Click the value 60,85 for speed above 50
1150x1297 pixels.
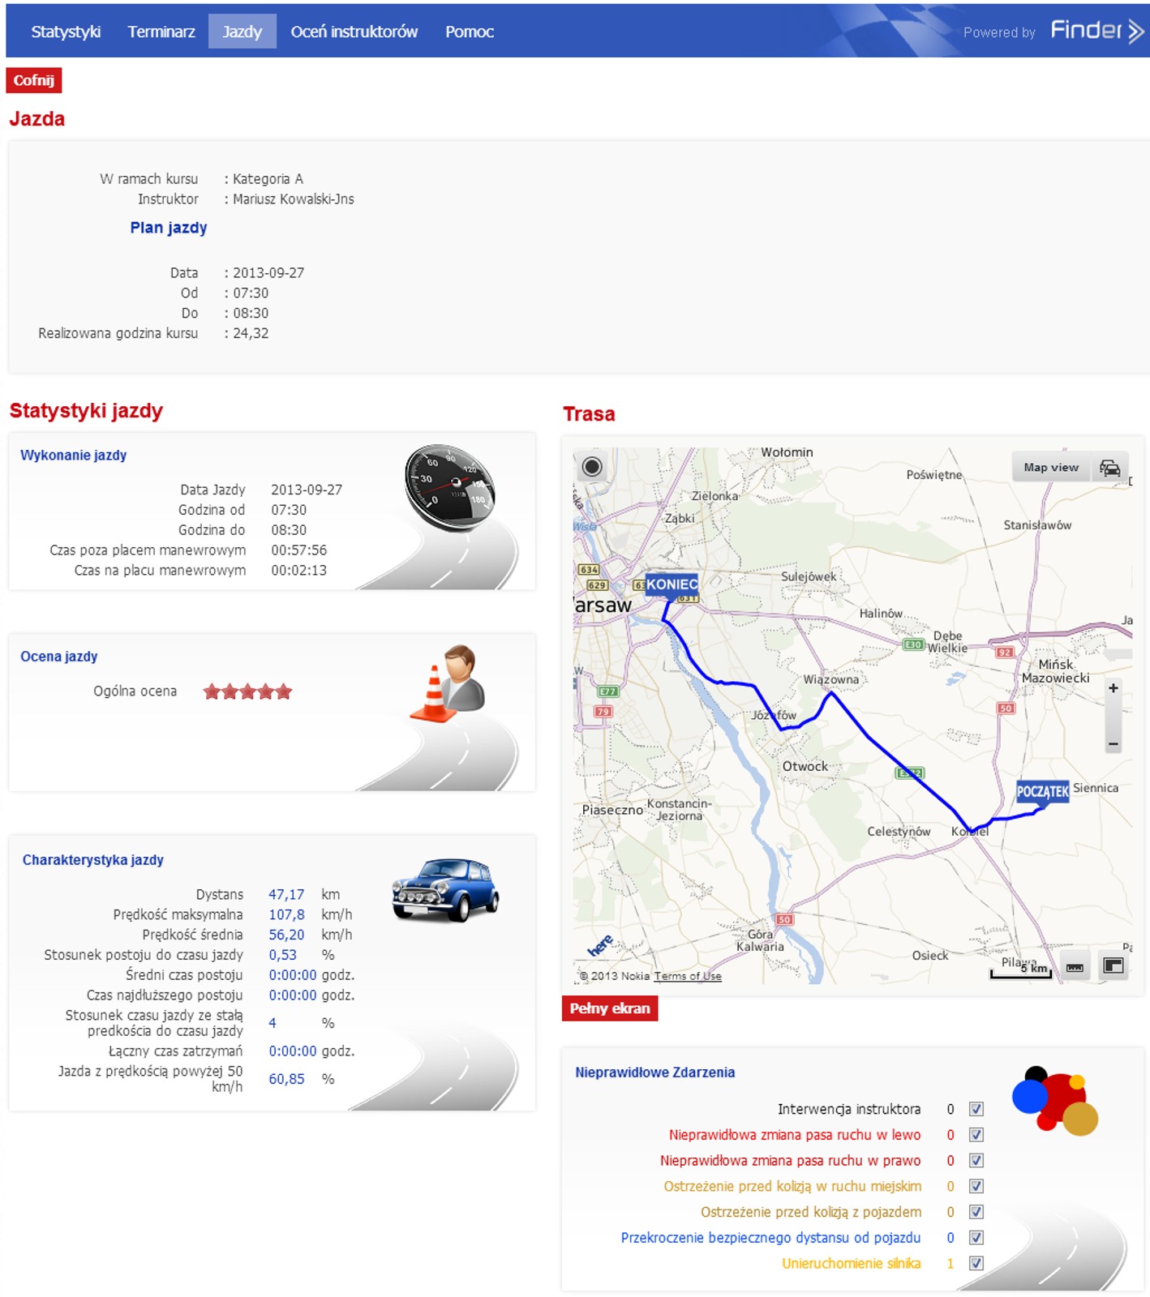pos(286,1079)
